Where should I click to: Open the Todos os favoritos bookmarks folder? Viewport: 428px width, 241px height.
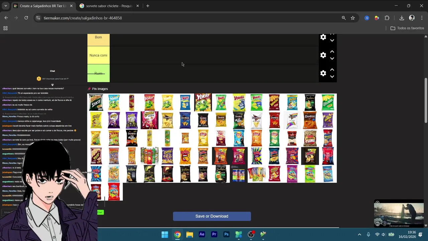pyautogui.click(x=407, y=28)
